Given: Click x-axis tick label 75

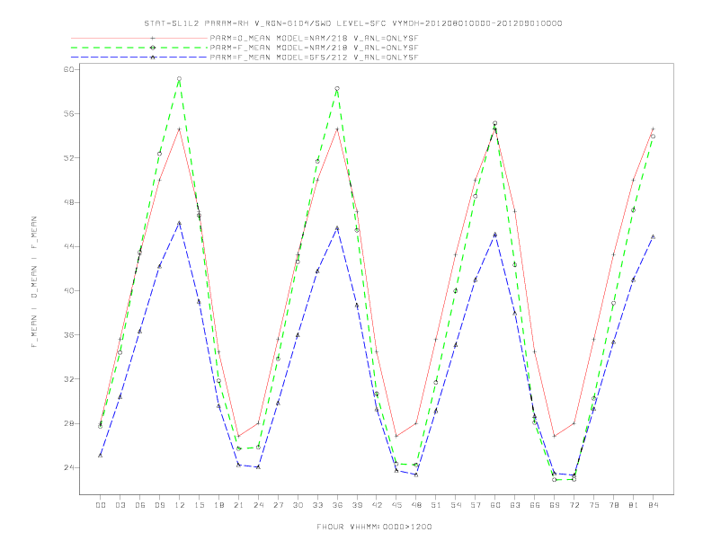Looking at the screenshot, I should click(594, 505).
